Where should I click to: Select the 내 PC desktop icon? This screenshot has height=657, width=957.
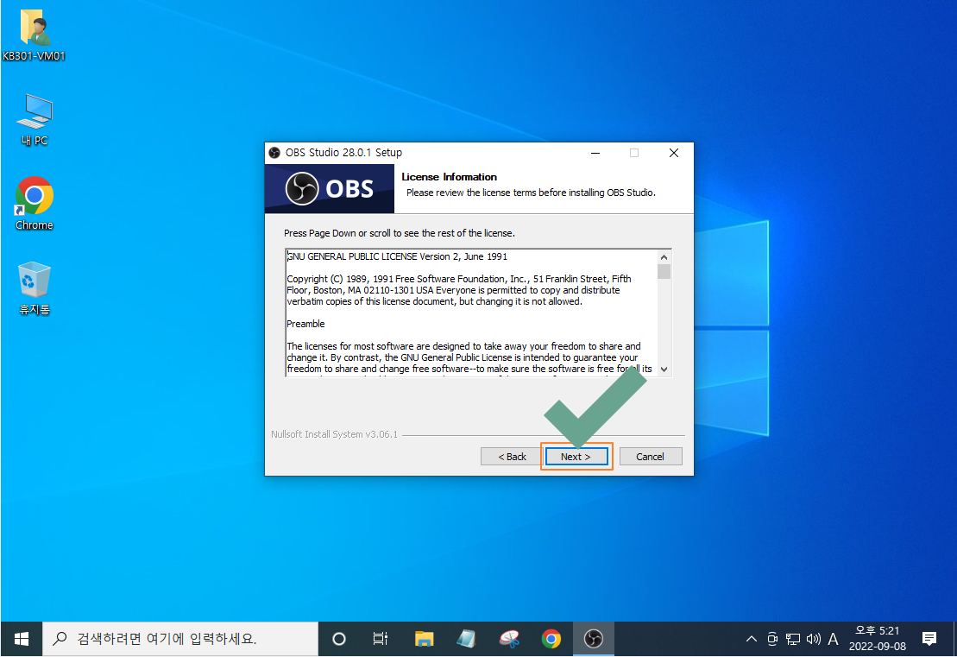tap(35, 120)
